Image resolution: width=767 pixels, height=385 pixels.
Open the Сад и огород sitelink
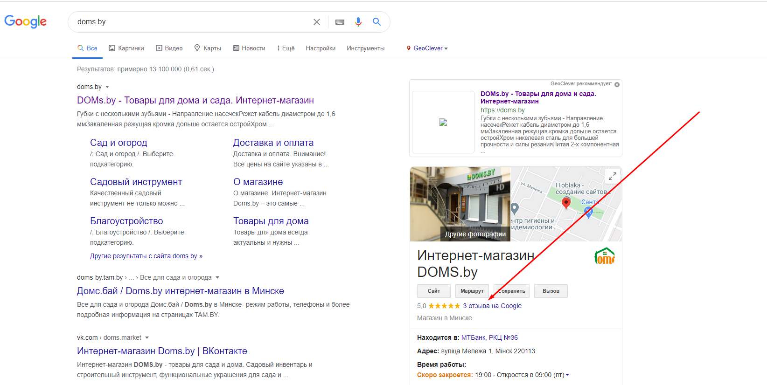click(x=119, y=143)
